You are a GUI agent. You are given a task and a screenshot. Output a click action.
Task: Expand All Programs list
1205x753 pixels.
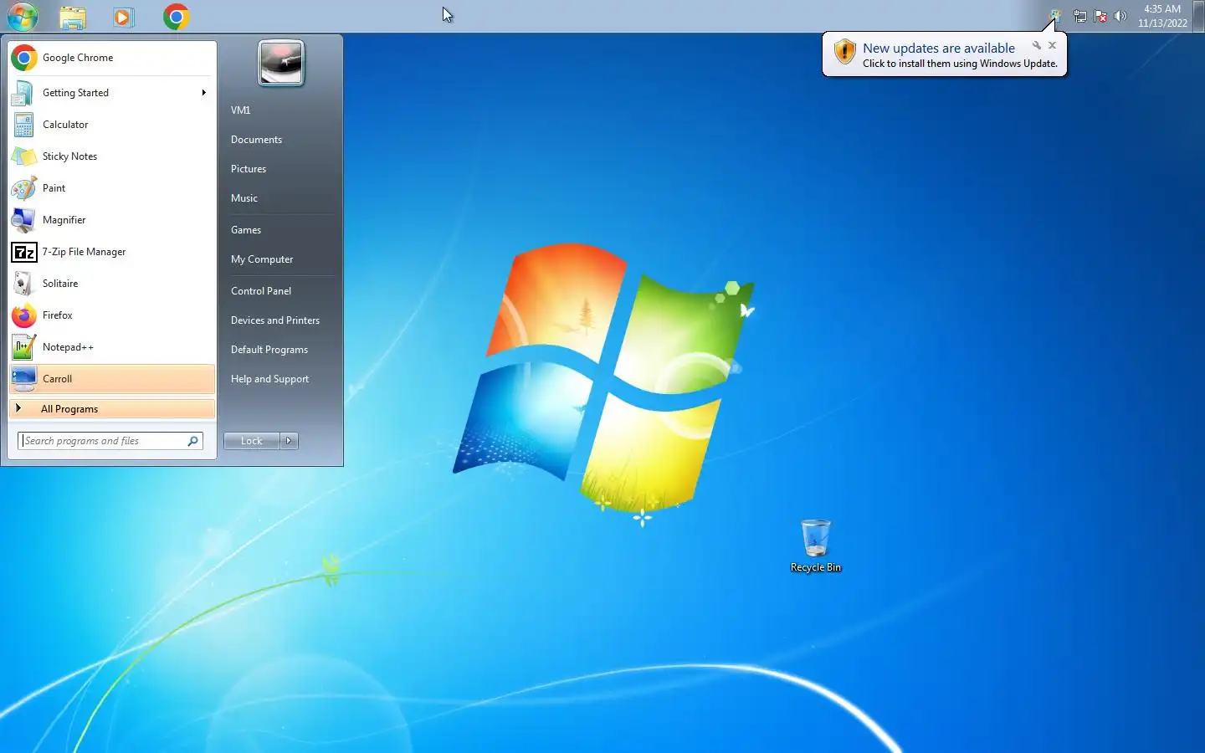click(x=112, y=409)
